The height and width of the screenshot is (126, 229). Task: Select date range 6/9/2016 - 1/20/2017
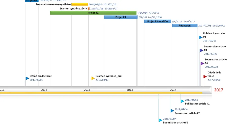coord(183,22)
